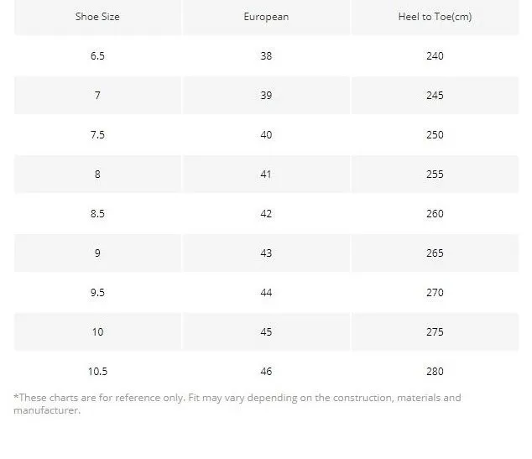Screen dimensions: 532x459
Task: Select shoe size 7.5 cell
Action: 97,135
